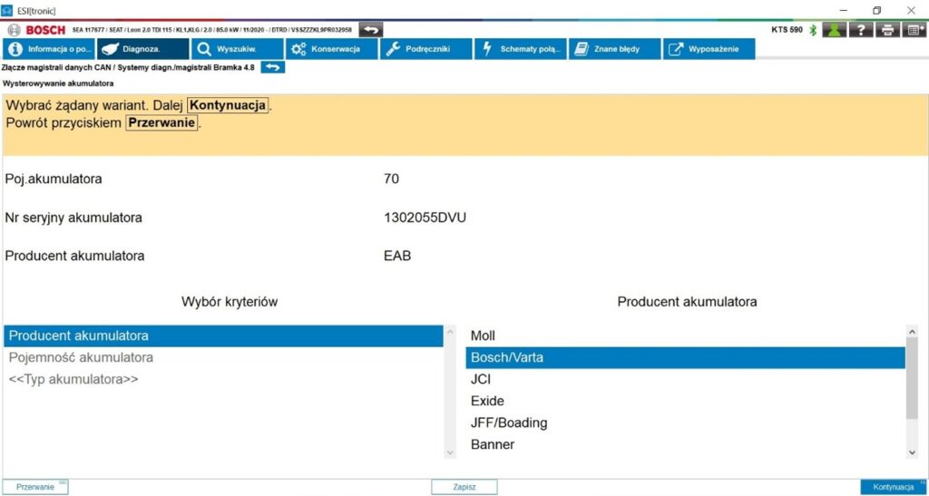Select Moll in the manufacturer list
929x496 pixels.
point(484,336)
